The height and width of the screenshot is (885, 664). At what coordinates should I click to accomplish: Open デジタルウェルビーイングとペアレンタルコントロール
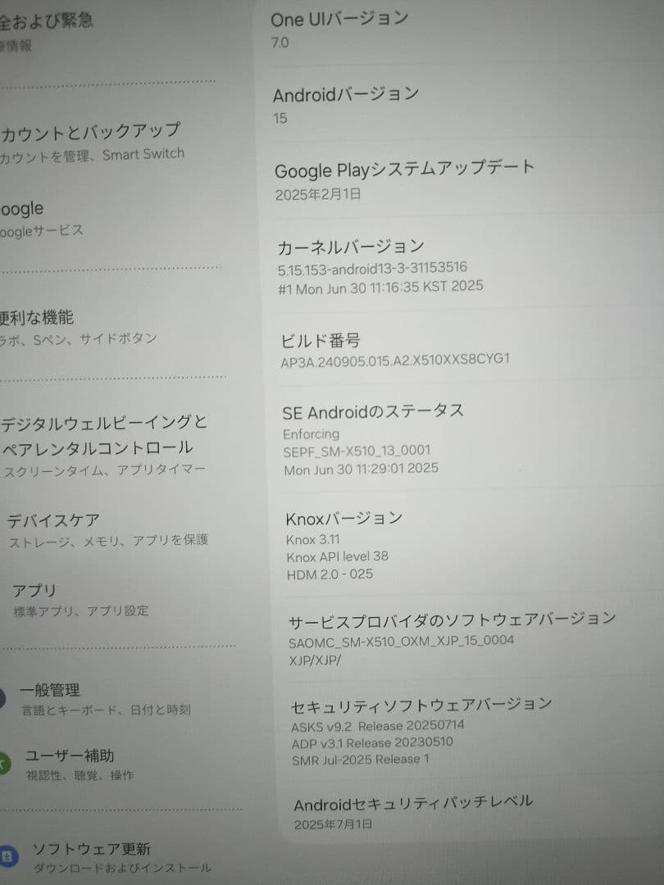tap(102, 447)
